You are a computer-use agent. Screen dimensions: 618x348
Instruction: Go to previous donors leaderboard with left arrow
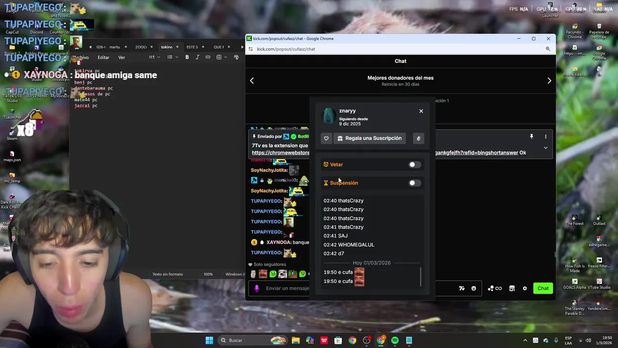252,81
